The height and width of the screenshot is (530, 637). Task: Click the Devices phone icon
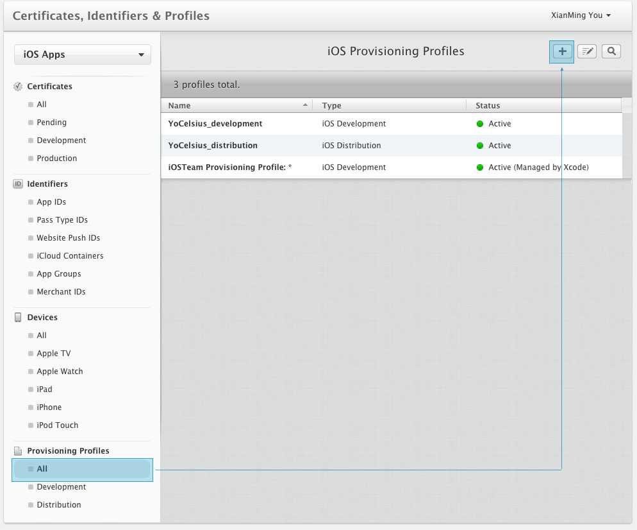[x=18, y=318]
